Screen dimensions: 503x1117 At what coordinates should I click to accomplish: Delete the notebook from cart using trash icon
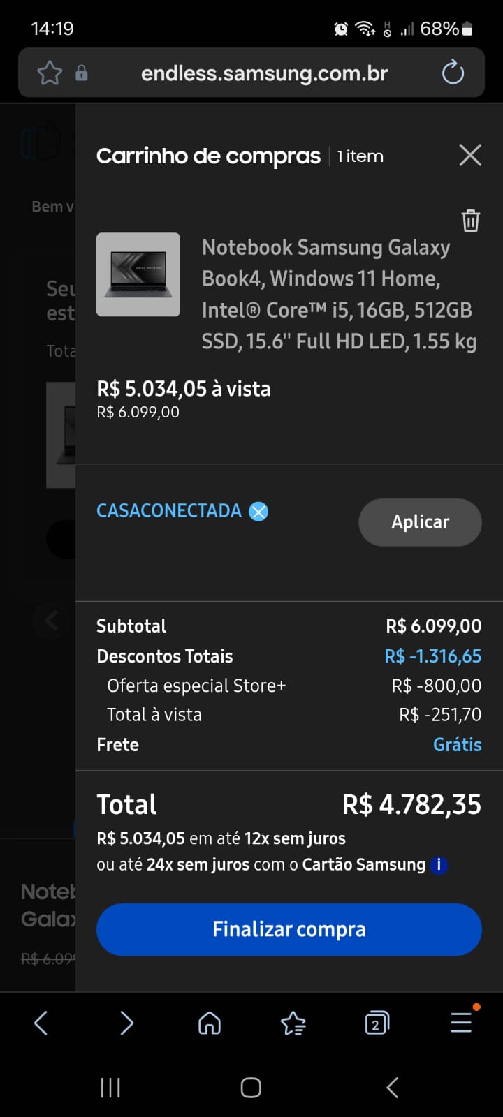pyautogui.click(x=470, y=221)
